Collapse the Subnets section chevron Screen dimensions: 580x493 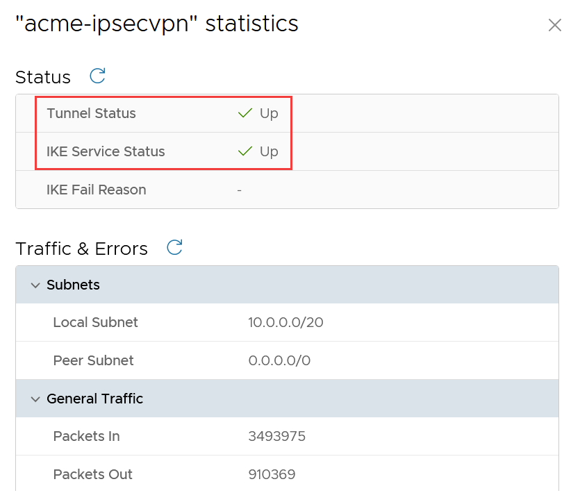tap(35, 285)
